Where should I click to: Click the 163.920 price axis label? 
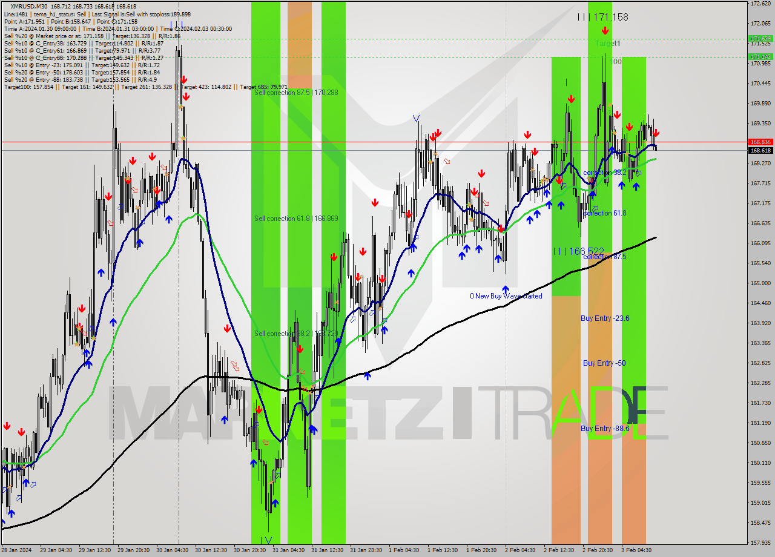[x=760, y=323]
